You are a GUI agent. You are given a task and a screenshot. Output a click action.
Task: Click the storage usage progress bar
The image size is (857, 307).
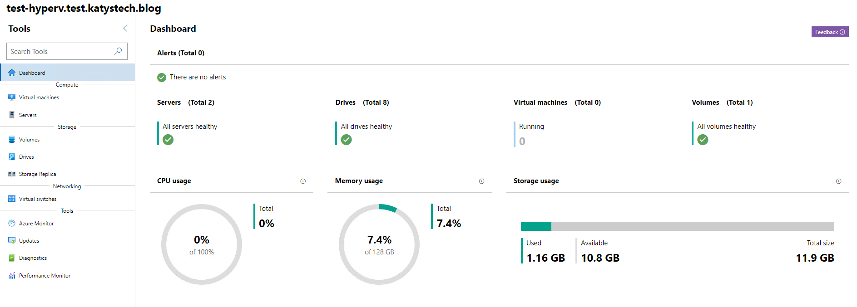coord(677,226)
